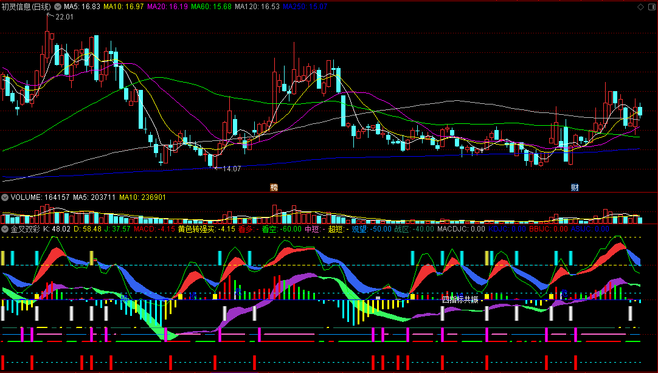The height and width of the screenshot is (373, 658).
Task: Open the 财 marker on the price chart
Action: [x=575, y=187]
